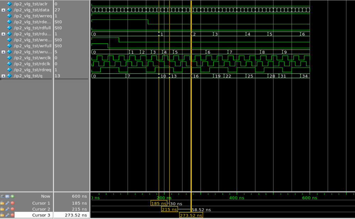Click the 215 ns cursor marker on timeline
This screenshot has width=355, height=219.
[x=170, y=209]
